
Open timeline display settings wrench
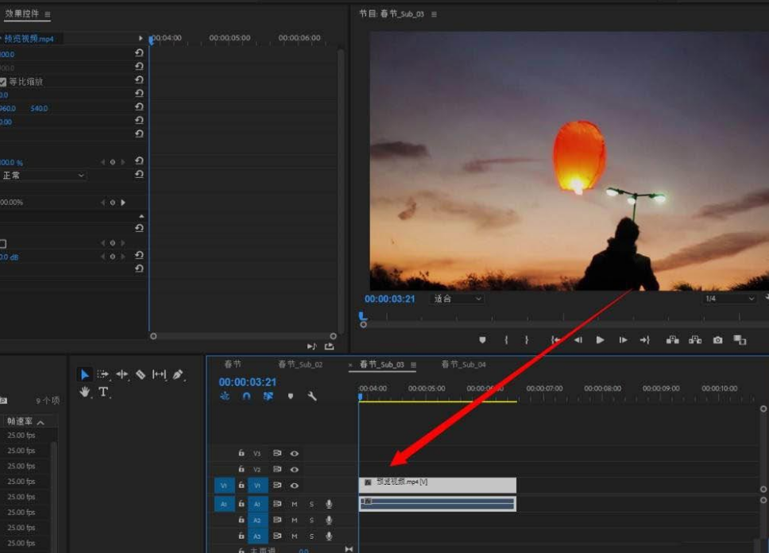pos(312,396)
